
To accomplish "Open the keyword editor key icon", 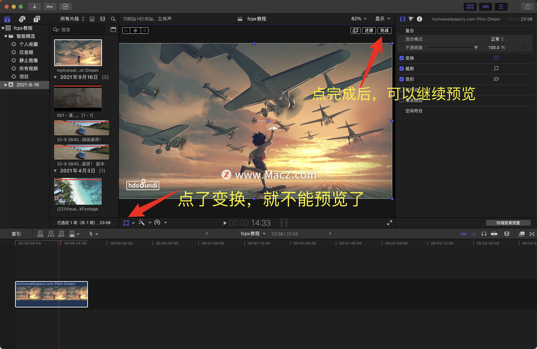I will (50, 6).
